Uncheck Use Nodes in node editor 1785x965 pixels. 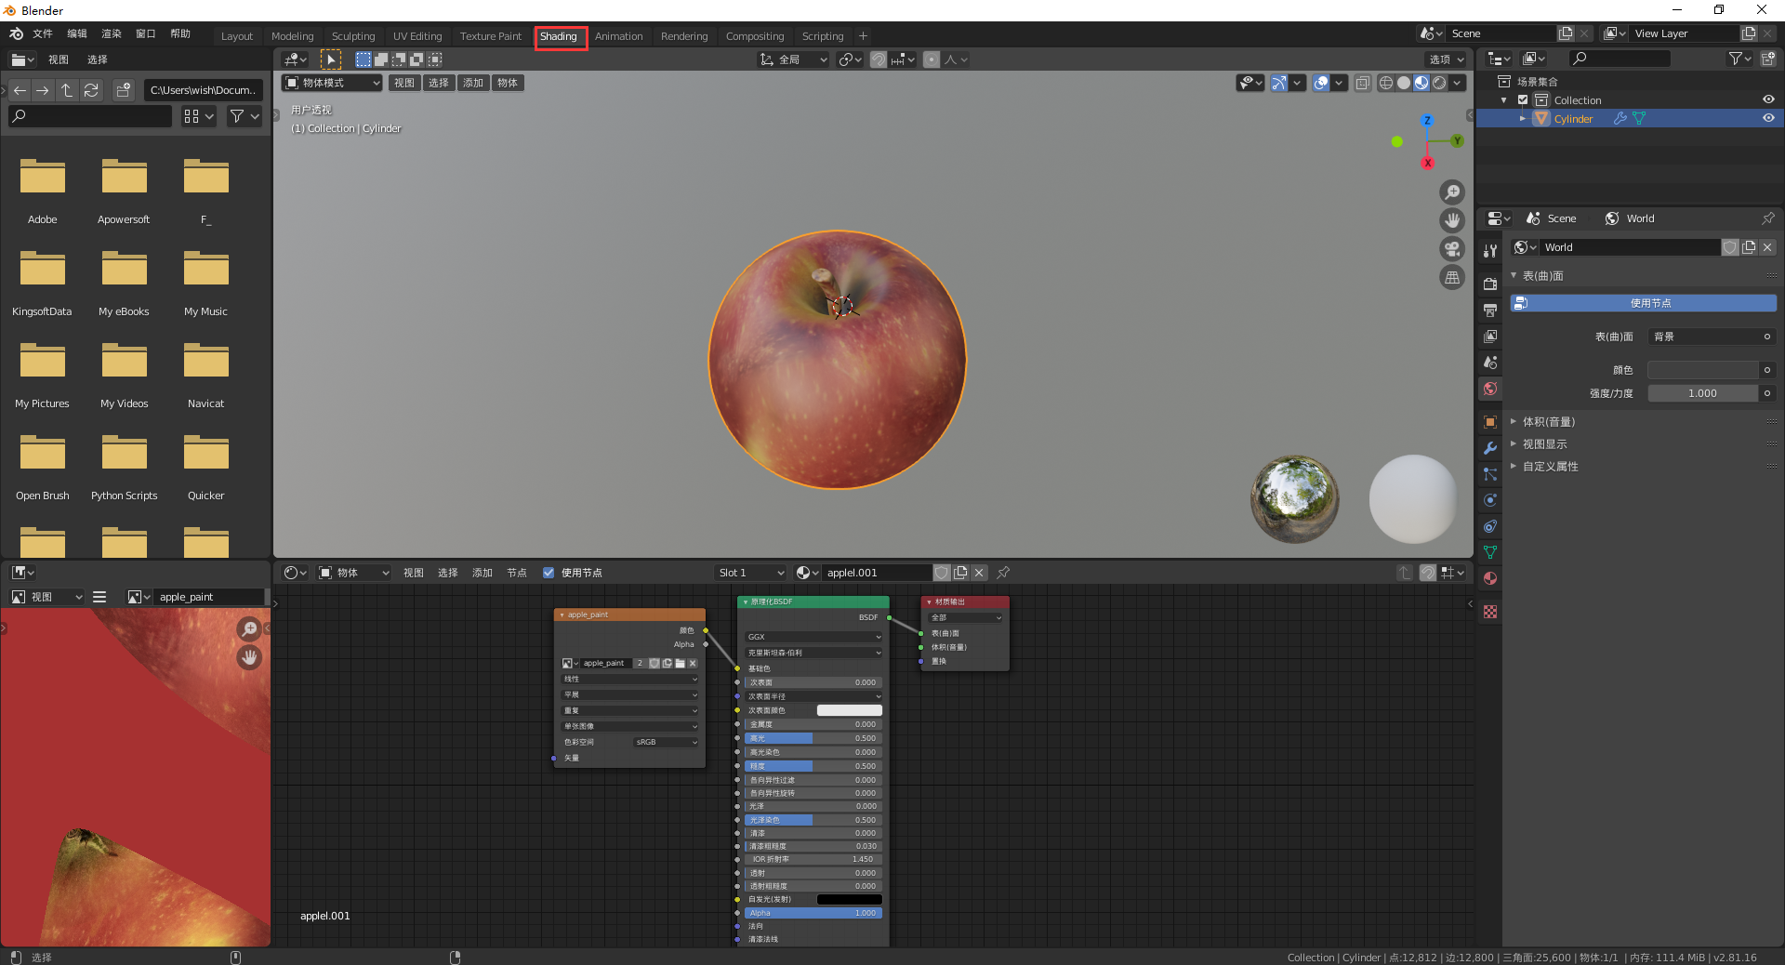click(x=549, y=573)
